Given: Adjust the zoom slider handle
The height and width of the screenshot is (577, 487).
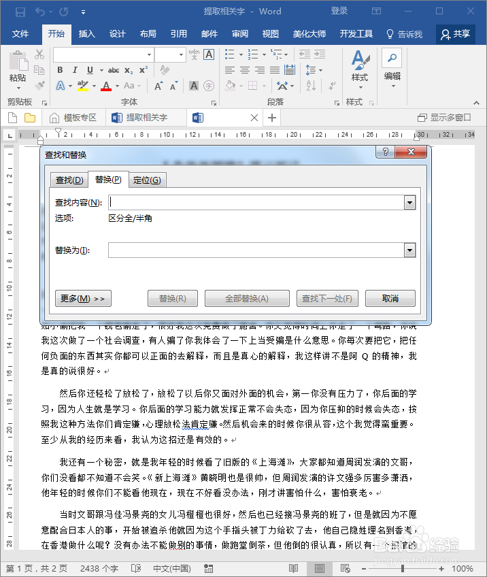Looking at the screenshot, I should [403, 569].
